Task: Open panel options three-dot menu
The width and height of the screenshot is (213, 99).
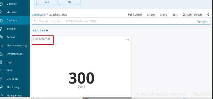Action: pyautogui.click(x=127, y=40)
